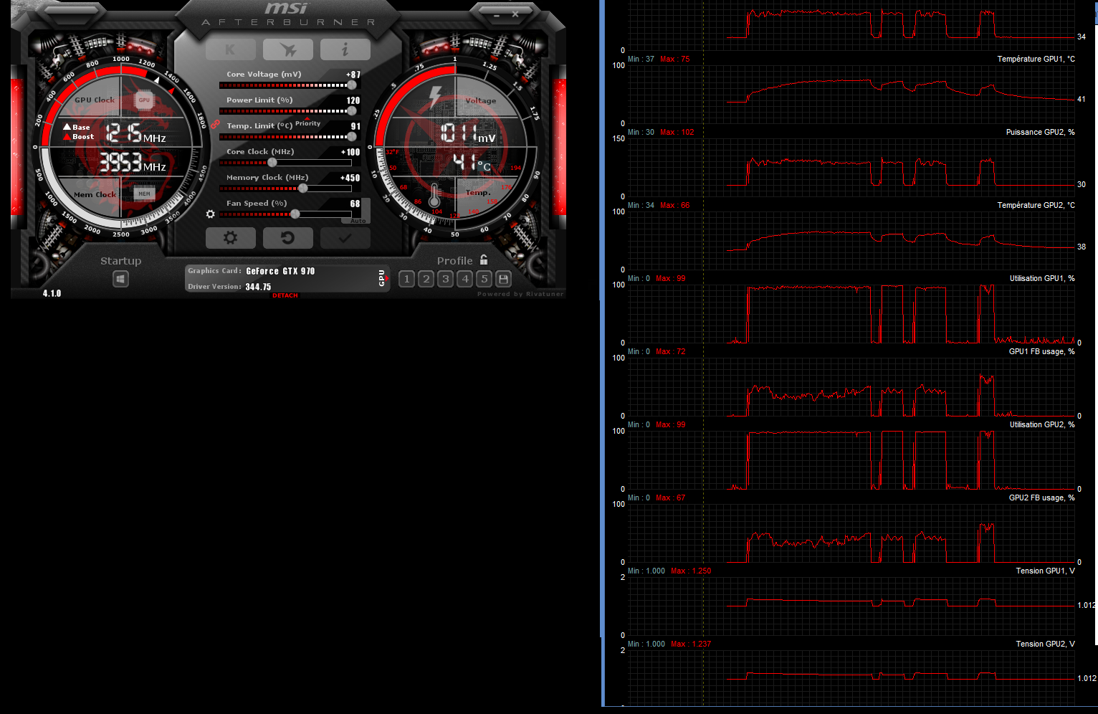Viewport: 1098px width, 714px height.
Task: Select profile slot 1
Action: click(407, 279)
